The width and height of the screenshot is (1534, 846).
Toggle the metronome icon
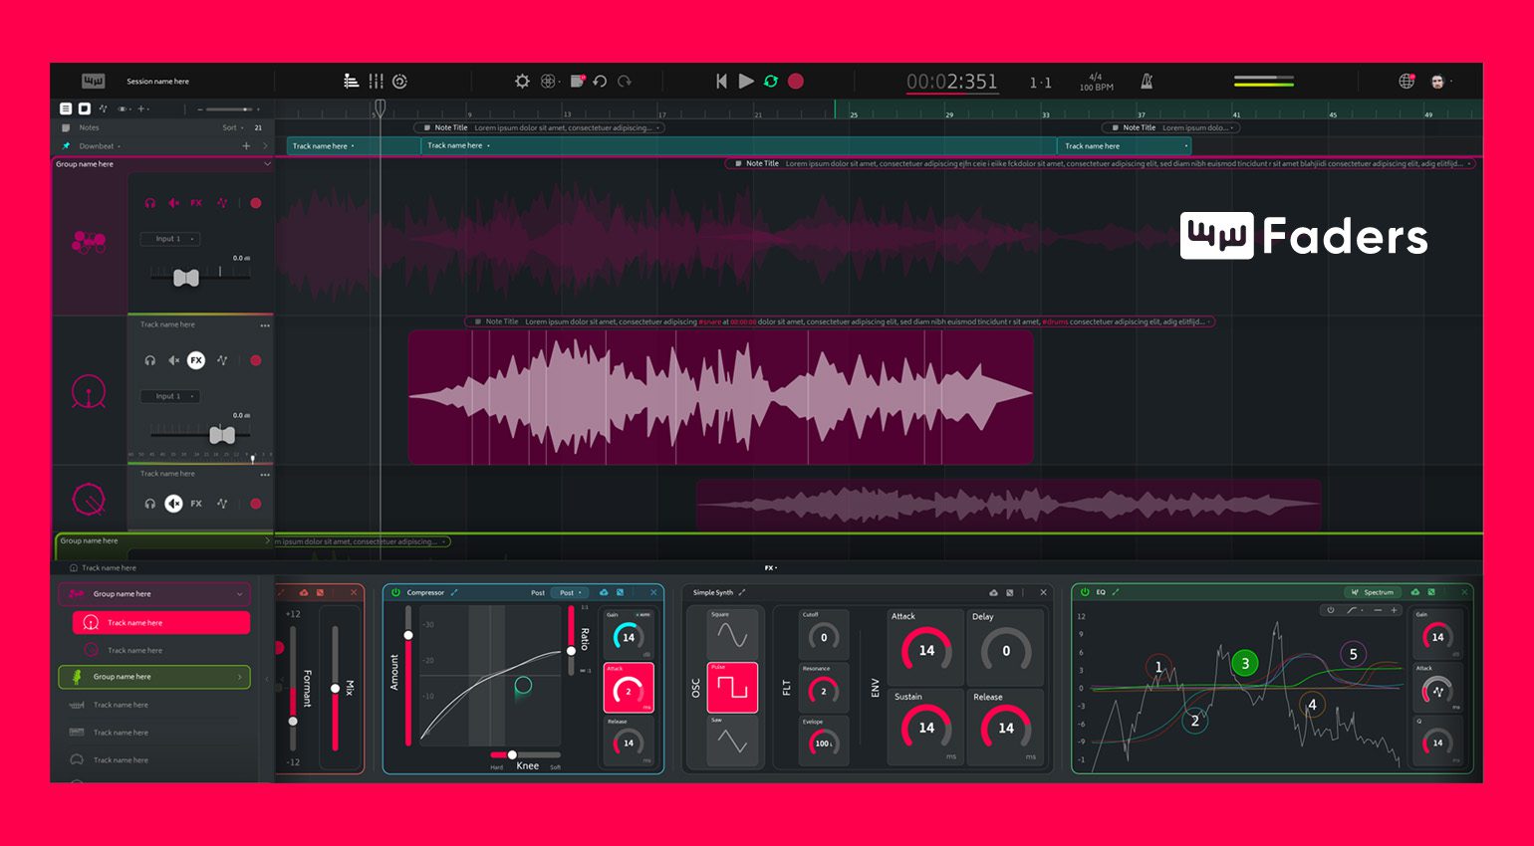[1147, 82]
